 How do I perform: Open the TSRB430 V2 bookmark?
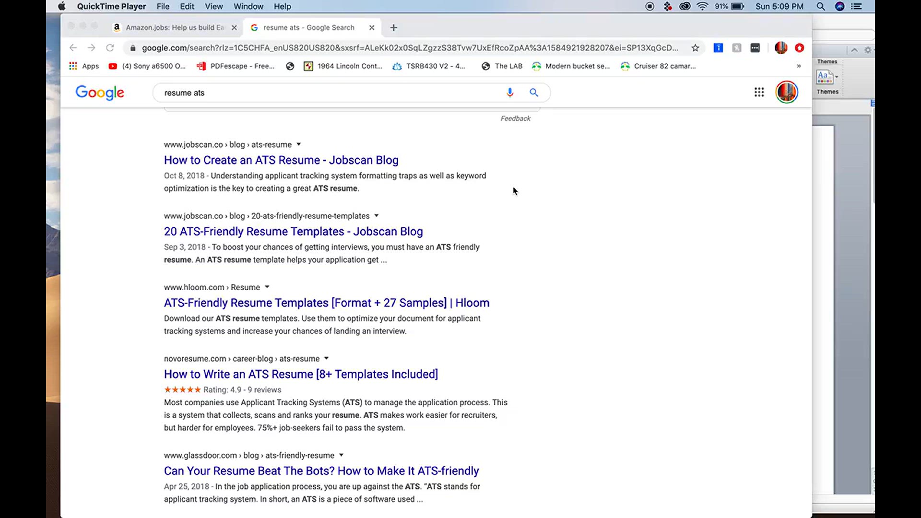coord(429,66)
